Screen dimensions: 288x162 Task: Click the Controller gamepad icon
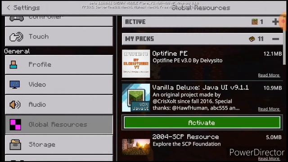(x=17, y=18)
